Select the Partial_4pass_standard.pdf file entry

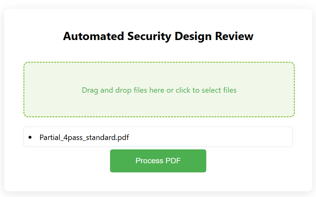pyautogui.click(x=84, y=137)
